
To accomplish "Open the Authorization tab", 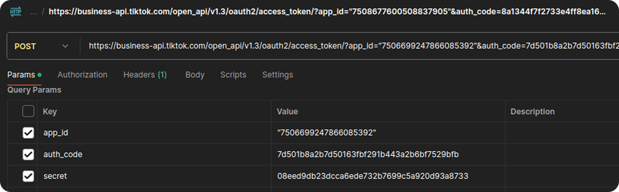I will pyautogui.click(x=82, y=75).
